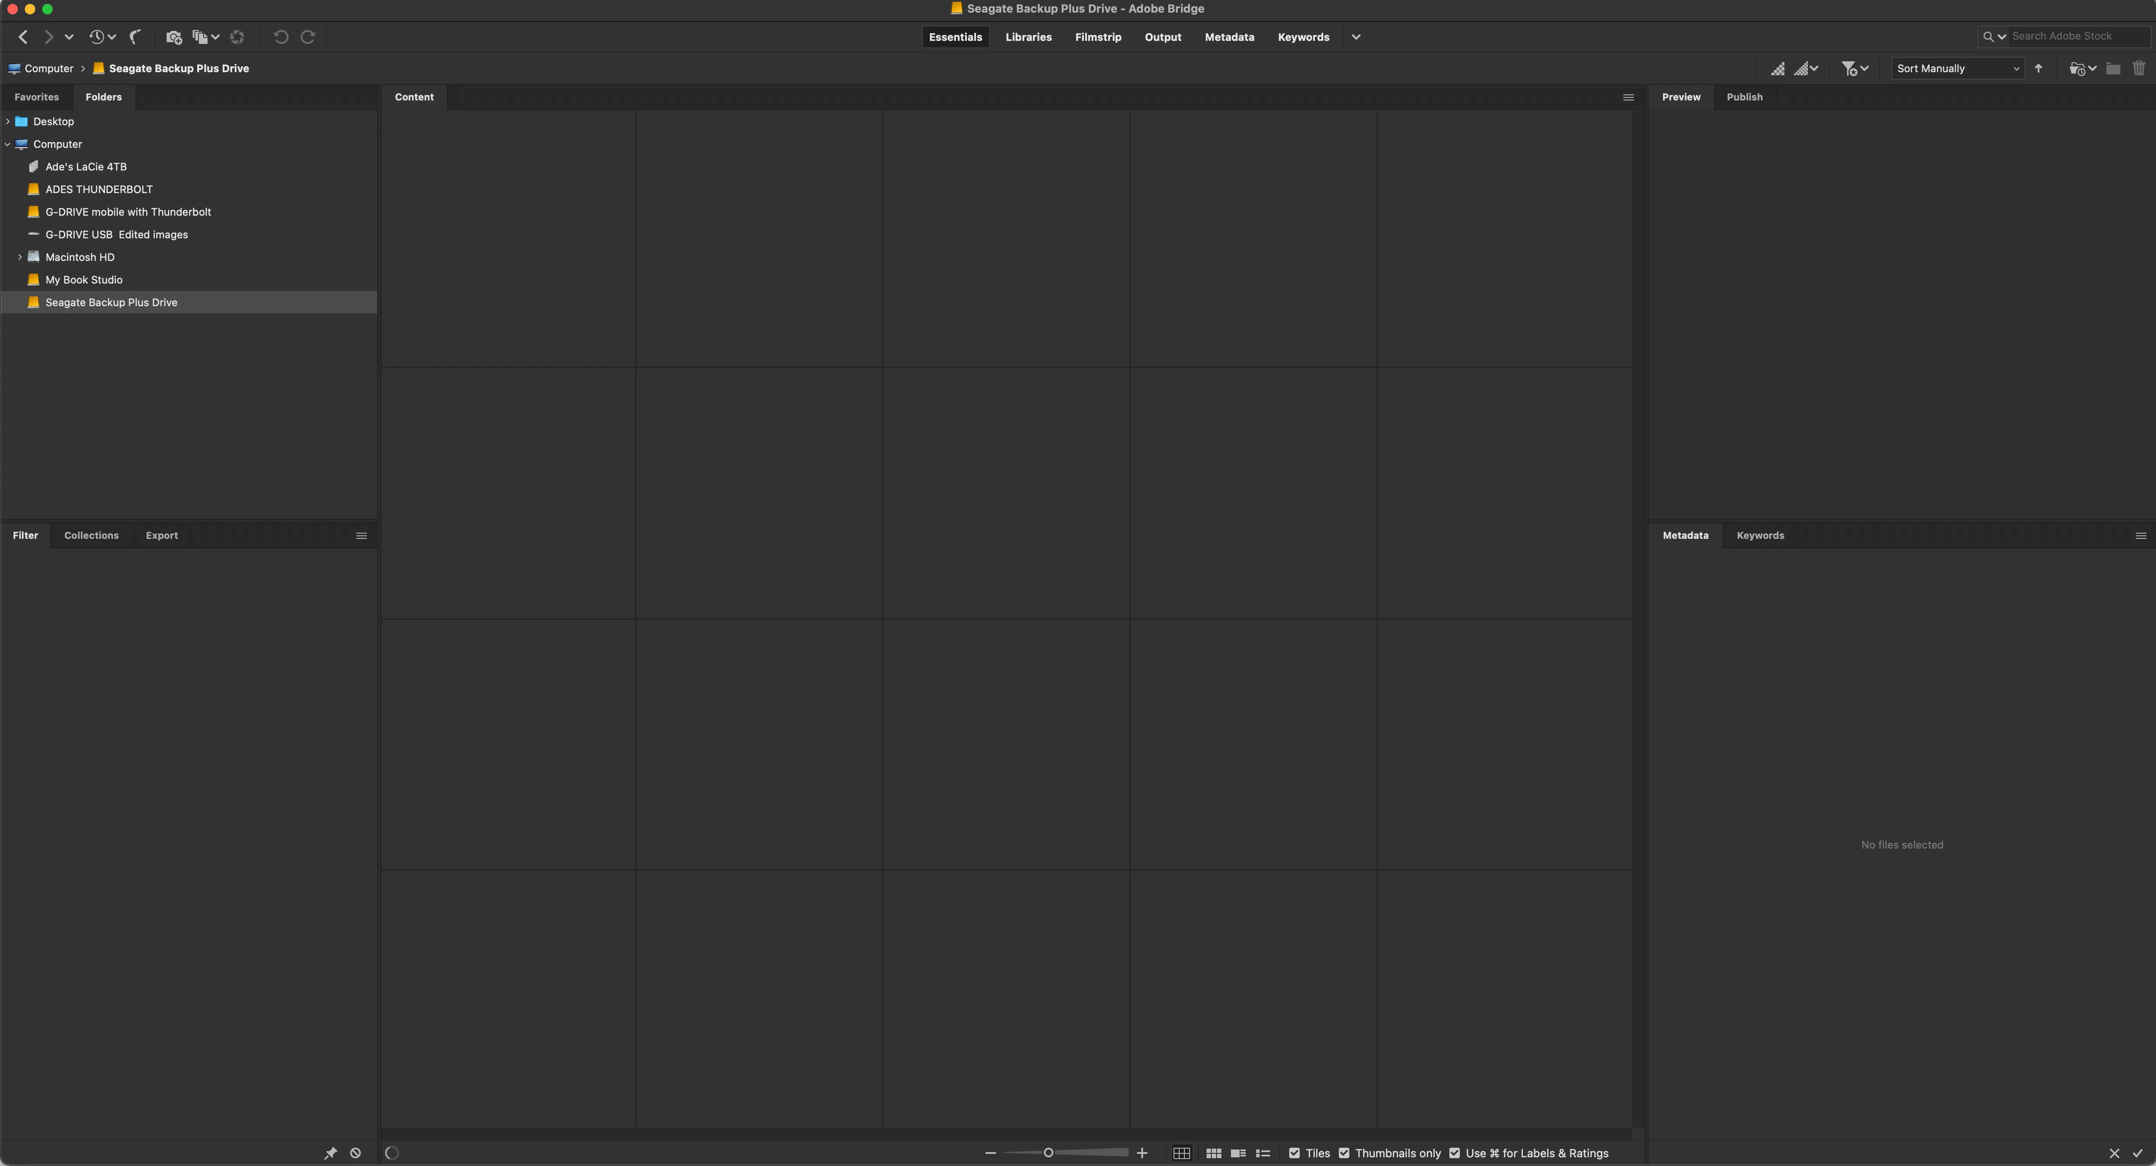Disable the Thumbnails only checkbox
Image resolution: width=2156 pixels, height=1166 pixels.
(x=1344, y=1153)
